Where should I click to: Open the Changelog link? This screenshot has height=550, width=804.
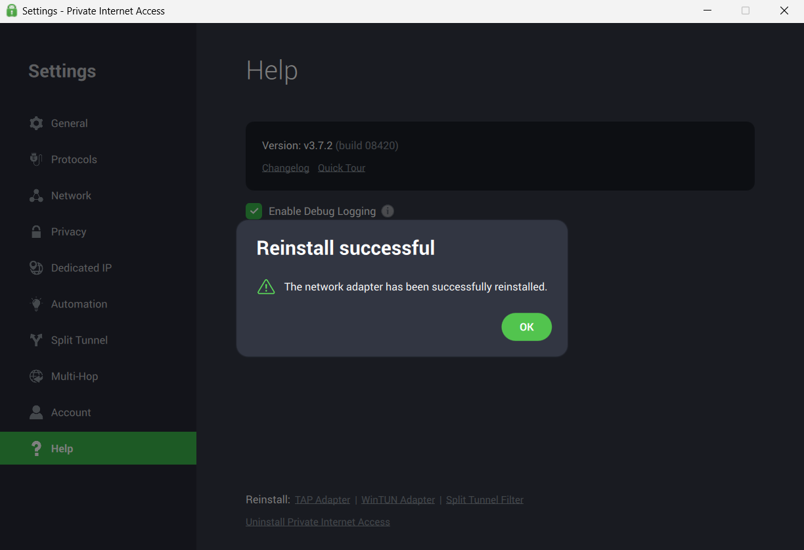click(286, 168)
